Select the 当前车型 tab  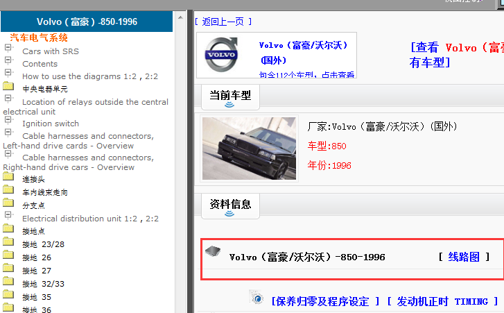pos(230,97)
